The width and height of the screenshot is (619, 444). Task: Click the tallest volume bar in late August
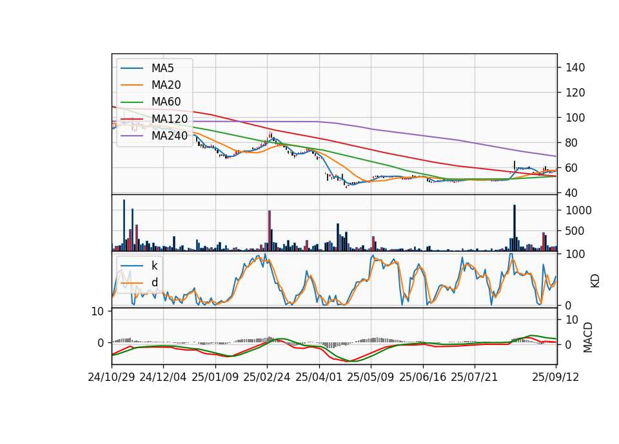(515, 228)
